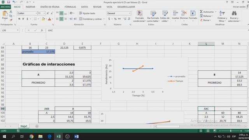Screen dimensions: 249x140
Task: Switch to Page Break Preview
Action: [x=215, y=131]
